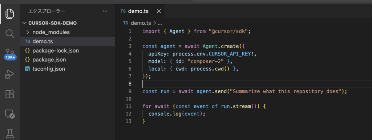Click process.cwd() on line 6
The width and height of the screenshot is (372, 140).
click(210, 69)
